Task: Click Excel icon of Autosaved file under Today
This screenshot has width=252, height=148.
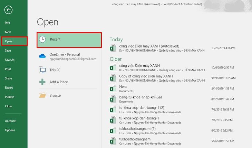Action: click(113, 48)
